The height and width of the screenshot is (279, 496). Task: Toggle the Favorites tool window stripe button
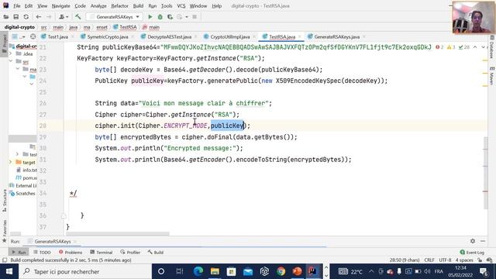click(x=5, y=231)
